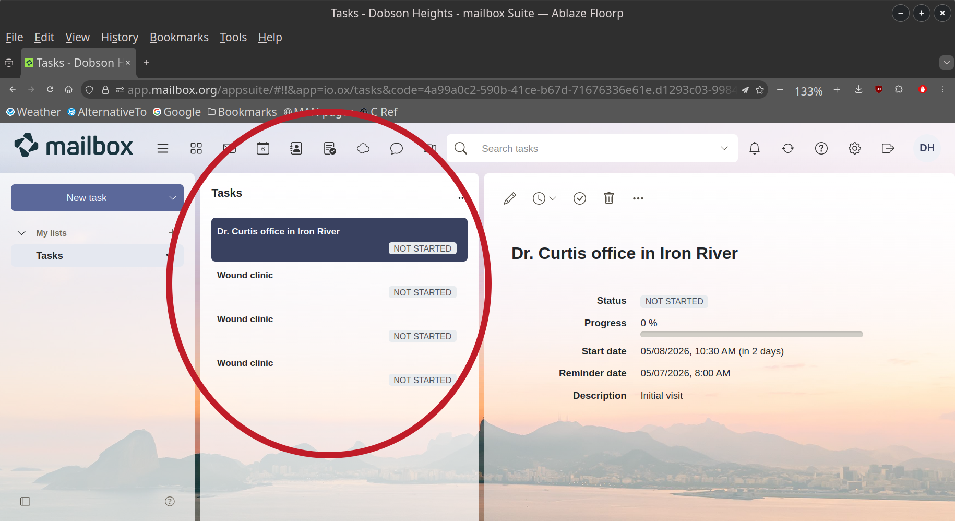Open the Calendar app

tap(263, 148)
